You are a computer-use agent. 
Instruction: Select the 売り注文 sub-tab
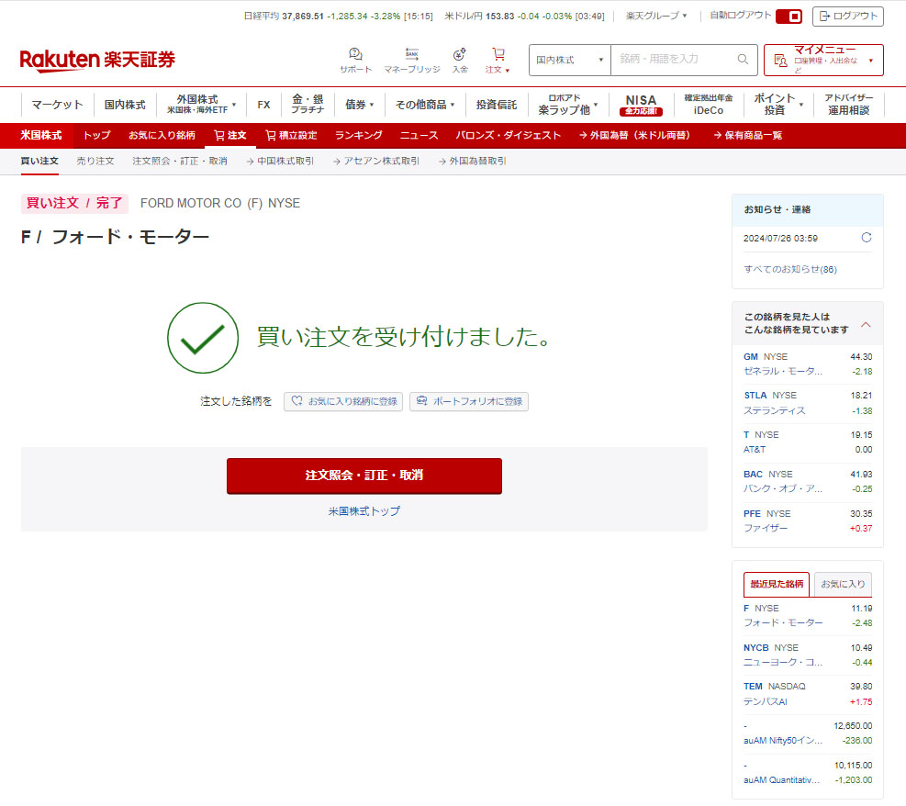(95, 161)
